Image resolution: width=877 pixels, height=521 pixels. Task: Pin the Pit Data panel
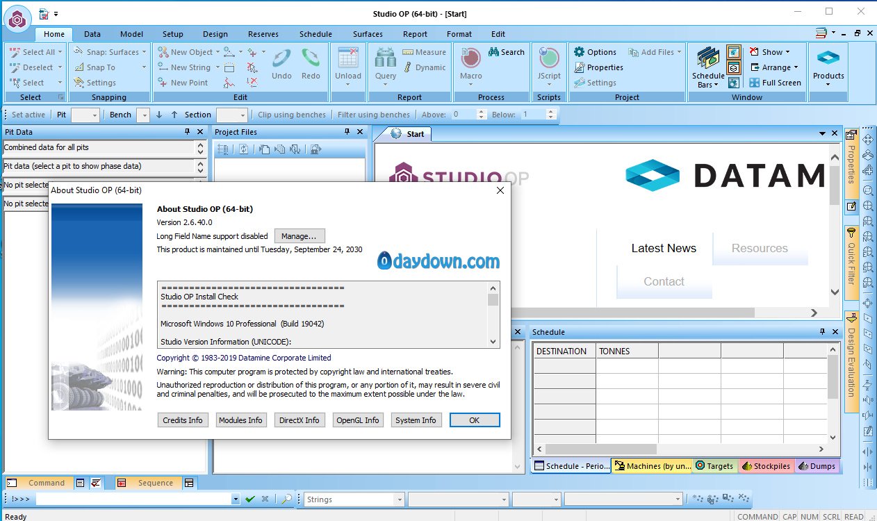click(x=187, y=132)
